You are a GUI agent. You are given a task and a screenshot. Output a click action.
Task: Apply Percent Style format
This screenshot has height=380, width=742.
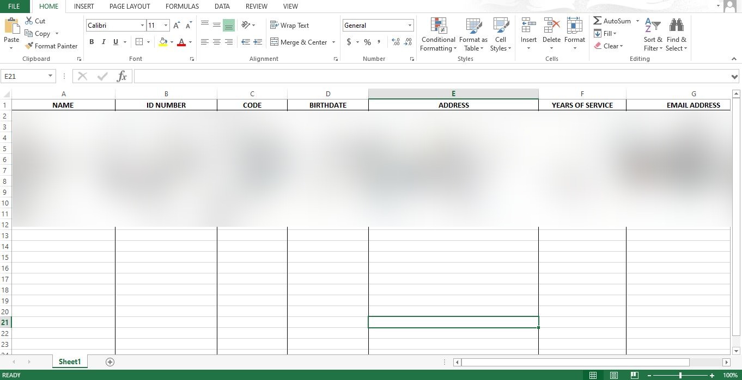pos(368,42)
